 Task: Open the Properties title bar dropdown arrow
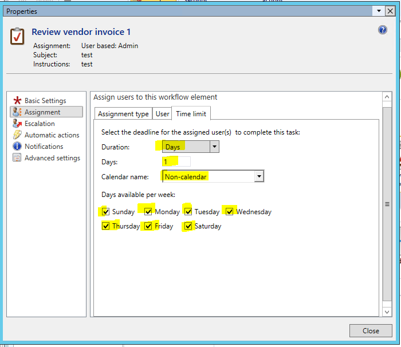(x=379, y=11)
